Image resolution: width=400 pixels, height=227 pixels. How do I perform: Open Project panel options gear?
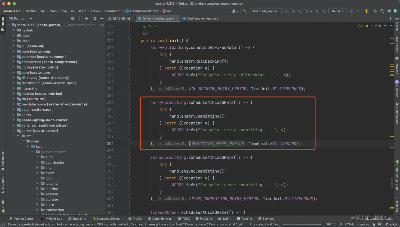coord(95,18)
